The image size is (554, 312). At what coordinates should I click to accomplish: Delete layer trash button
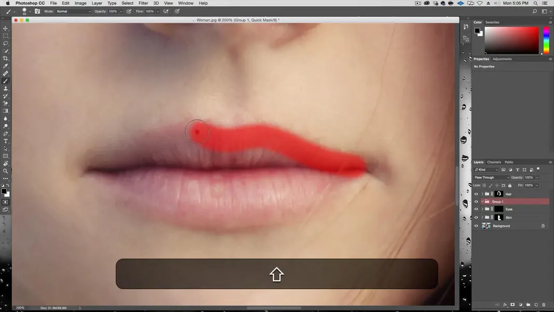pyautogui.click(x=544, y=305)
